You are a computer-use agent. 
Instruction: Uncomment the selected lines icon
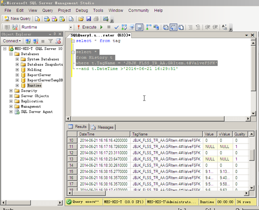[x=198, y=27]
